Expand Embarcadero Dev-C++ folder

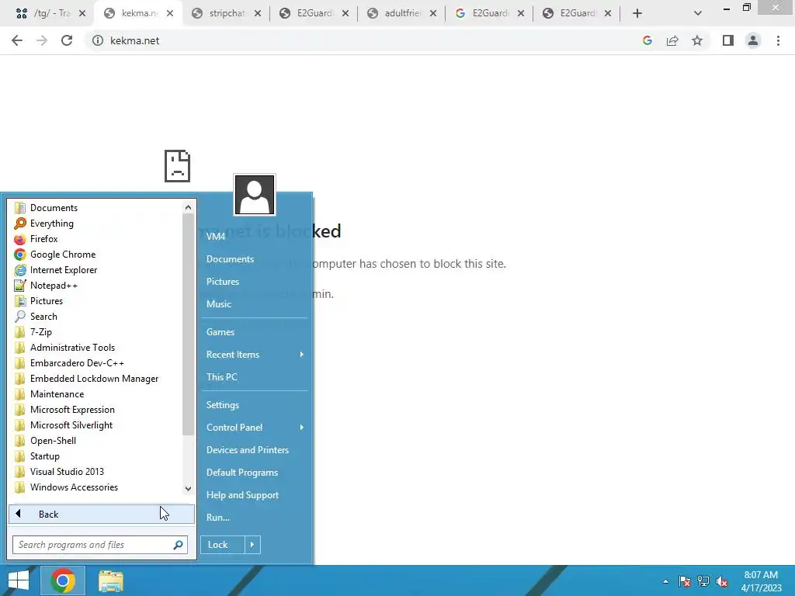(x=77, y=363)
